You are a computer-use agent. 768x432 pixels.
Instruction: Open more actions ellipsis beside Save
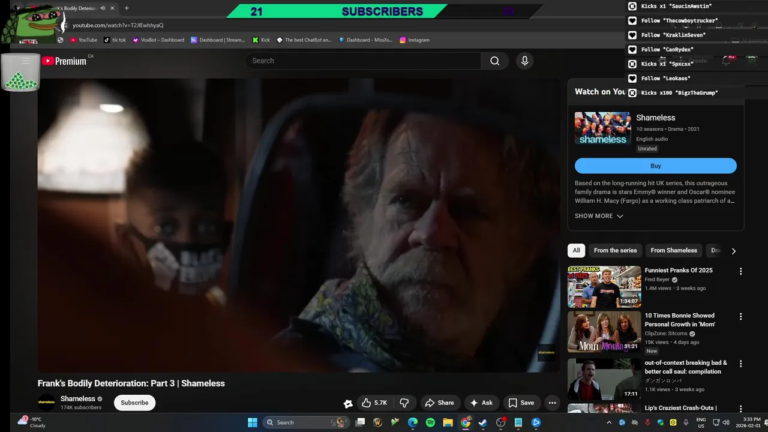click(552, 403)
